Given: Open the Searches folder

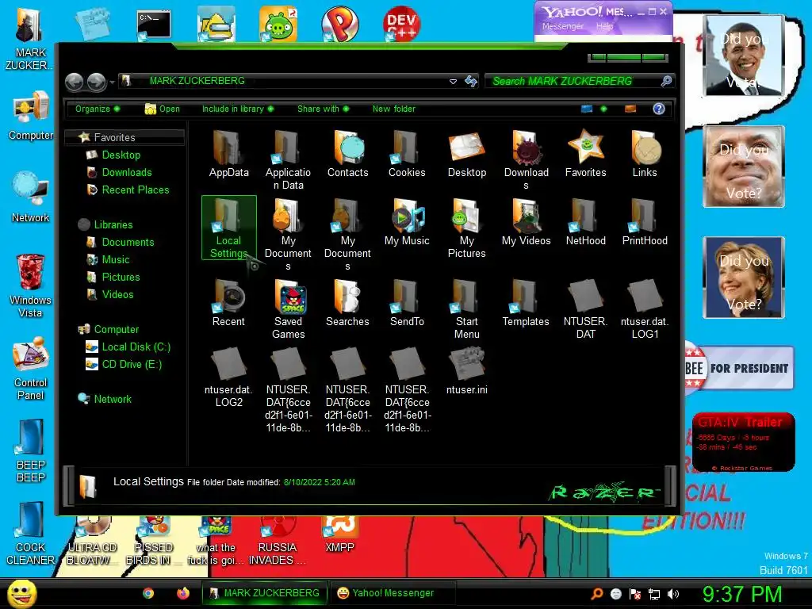Looking at the screenshot, I should pyautogui.click(x=347, y=303).
